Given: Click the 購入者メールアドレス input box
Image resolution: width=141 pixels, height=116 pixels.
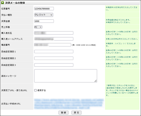Looking at the screenshot, I should [54, 39].
